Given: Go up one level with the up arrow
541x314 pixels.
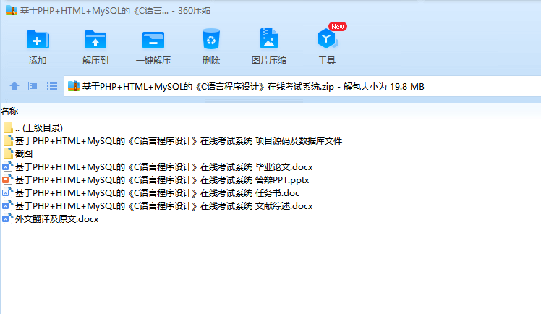Looking at the screenshot, I should (14, 86).
